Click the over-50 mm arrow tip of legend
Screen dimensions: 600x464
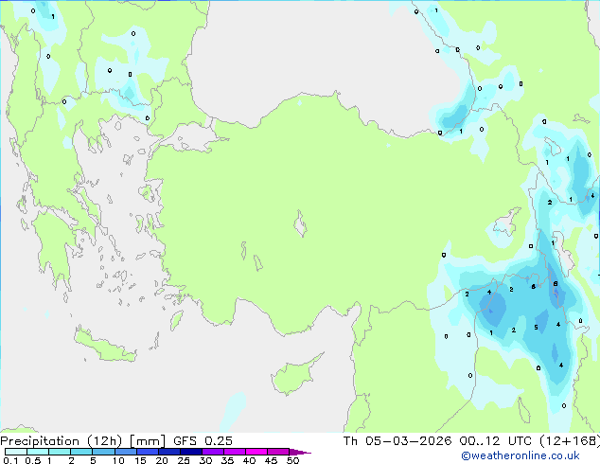tap(300, 452)
